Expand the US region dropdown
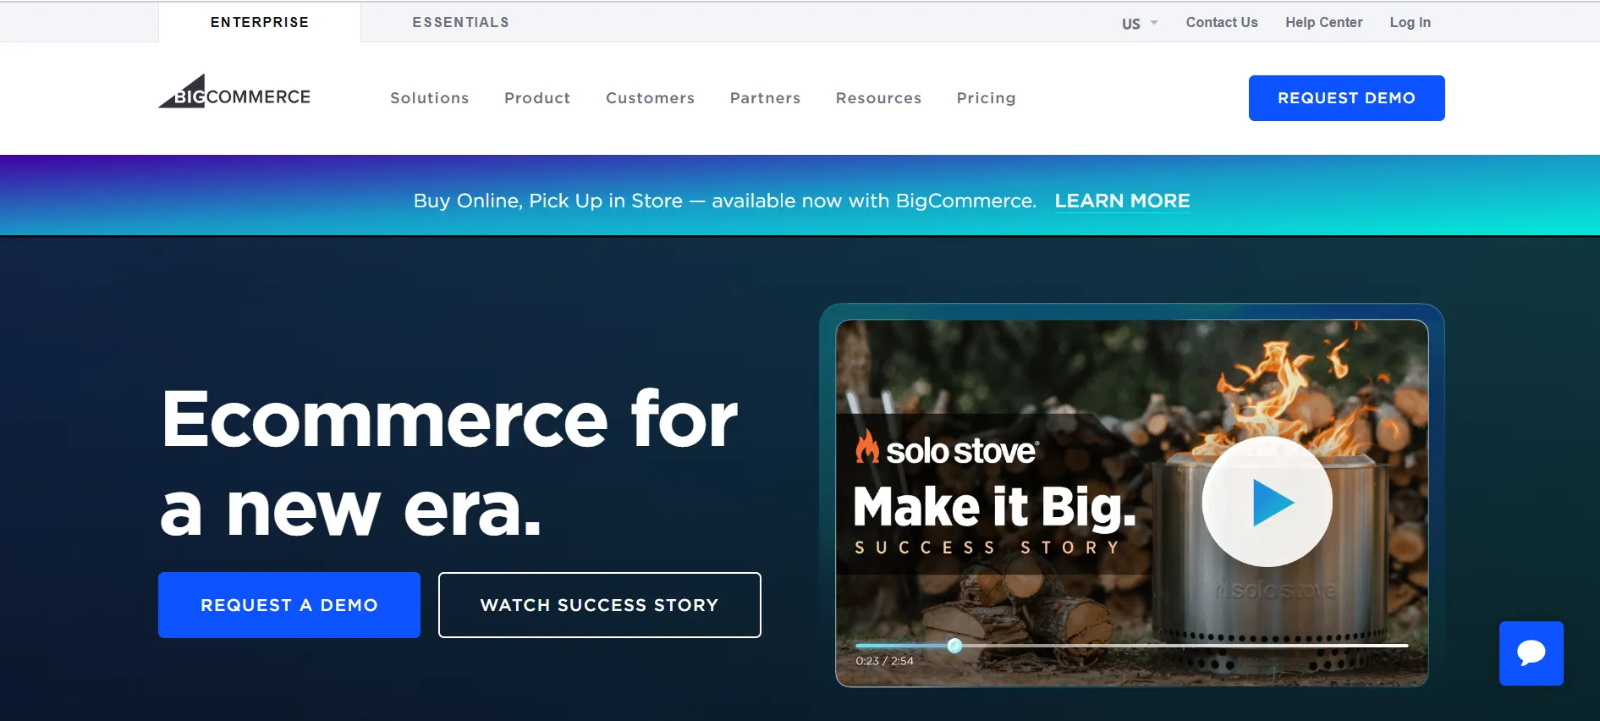 tap(1139, 23)
